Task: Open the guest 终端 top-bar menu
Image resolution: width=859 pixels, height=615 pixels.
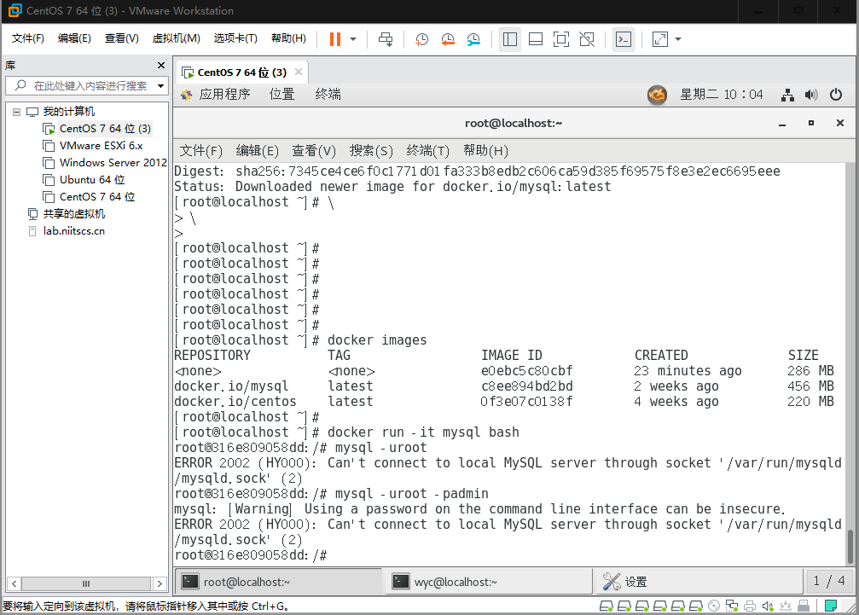Action: pyautogui.click(x=328, y=94)
